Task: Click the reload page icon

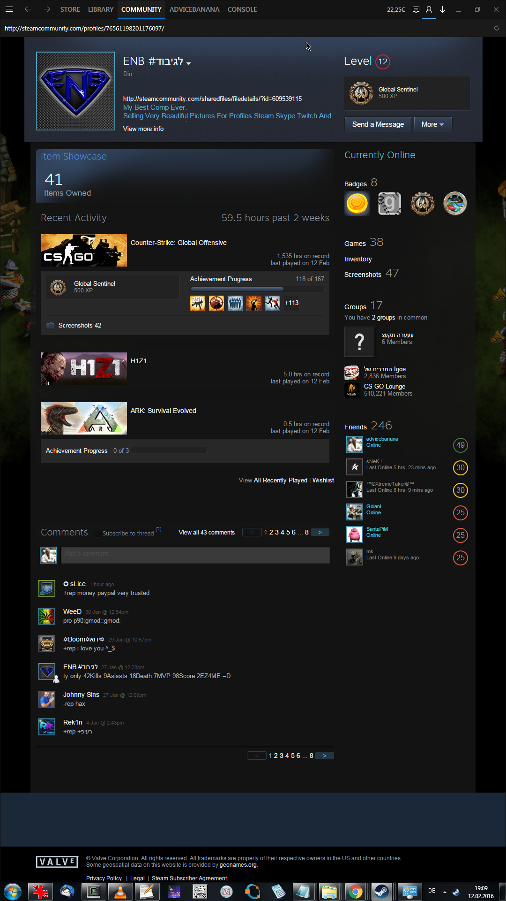Action: point(497,28)
